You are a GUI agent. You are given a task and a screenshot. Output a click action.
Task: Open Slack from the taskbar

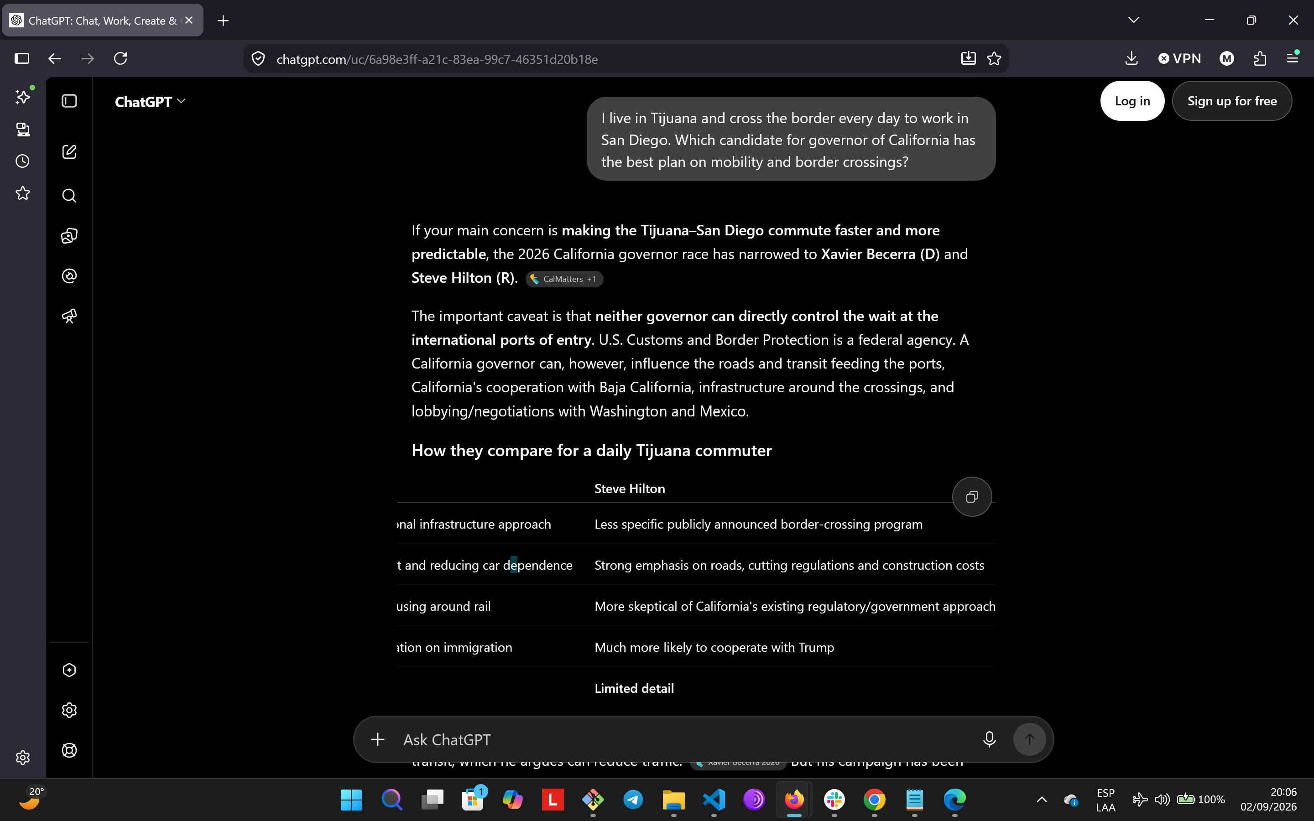pyautogui.click(x=834, y=799)
